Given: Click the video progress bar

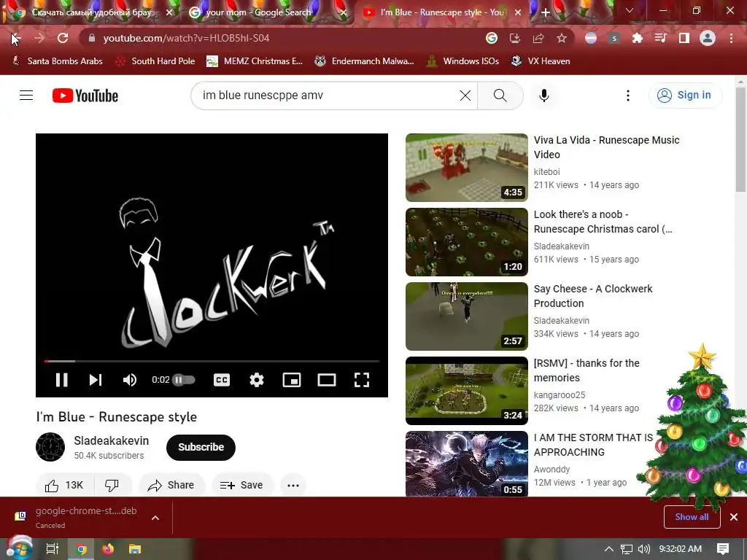Looking at the screenshot, I should 212,362.
